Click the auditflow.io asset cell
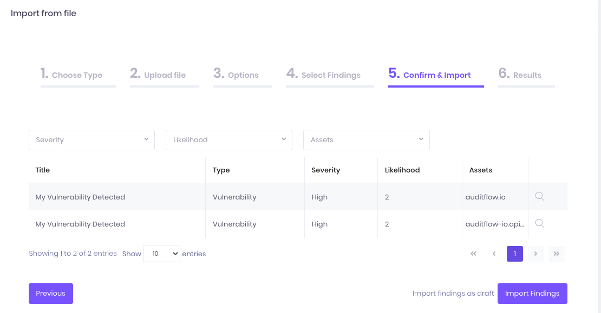601x313 pixels. (x=495, y=197)
